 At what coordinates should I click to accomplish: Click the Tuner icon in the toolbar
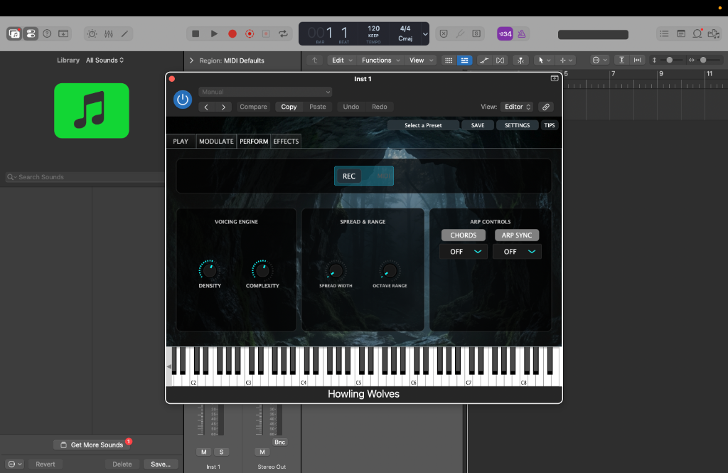click(x=460, y=33)
